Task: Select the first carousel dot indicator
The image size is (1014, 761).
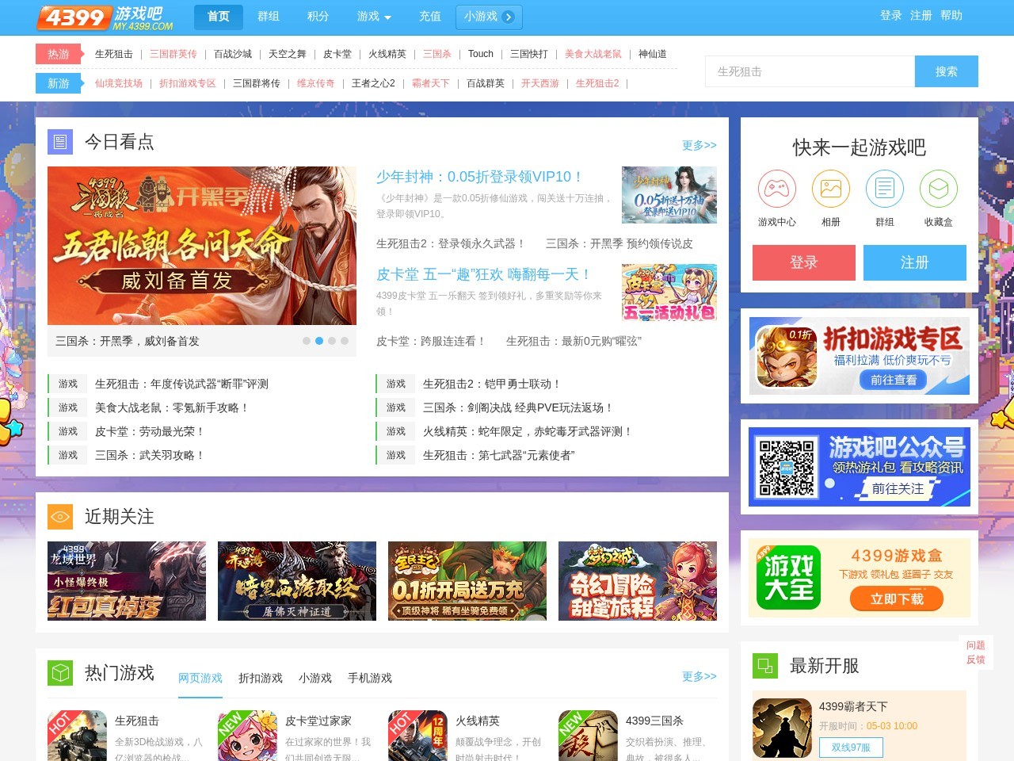Action: pyautogui.click(x=307, y=341)
